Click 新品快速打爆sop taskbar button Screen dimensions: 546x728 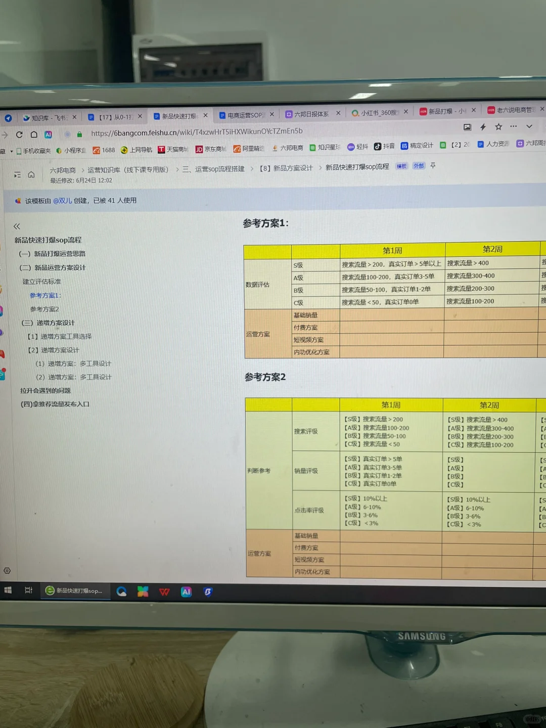[x=75, y=591]
